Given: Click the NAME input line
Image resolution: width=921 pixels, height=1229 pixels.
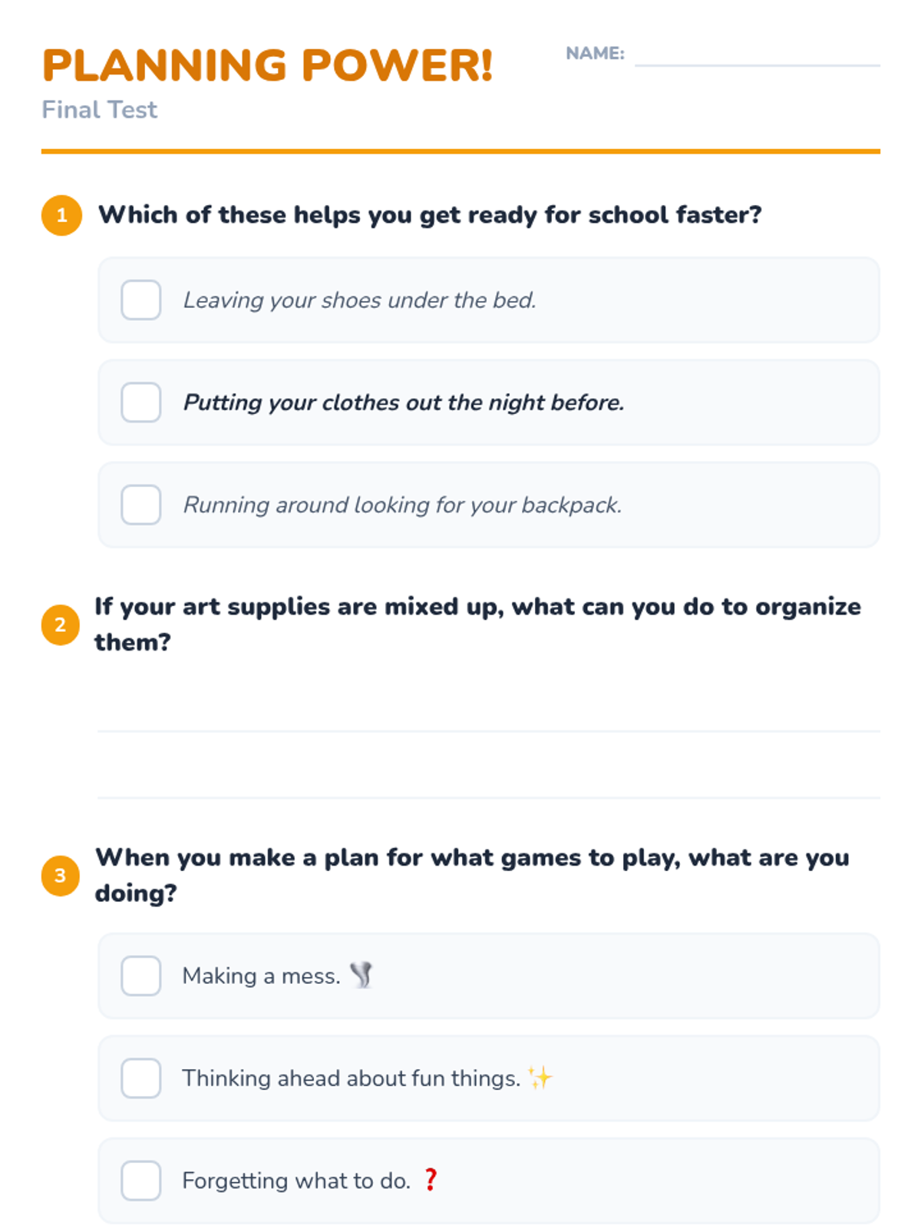Looking at the screenshot, I should (756, 55).
